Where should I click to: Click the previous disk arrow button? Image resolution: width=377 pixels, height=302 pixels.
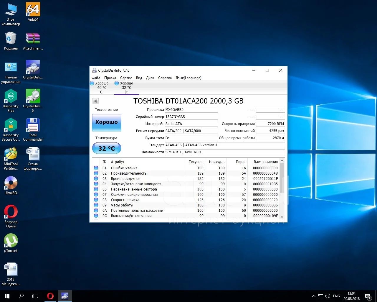95,101
